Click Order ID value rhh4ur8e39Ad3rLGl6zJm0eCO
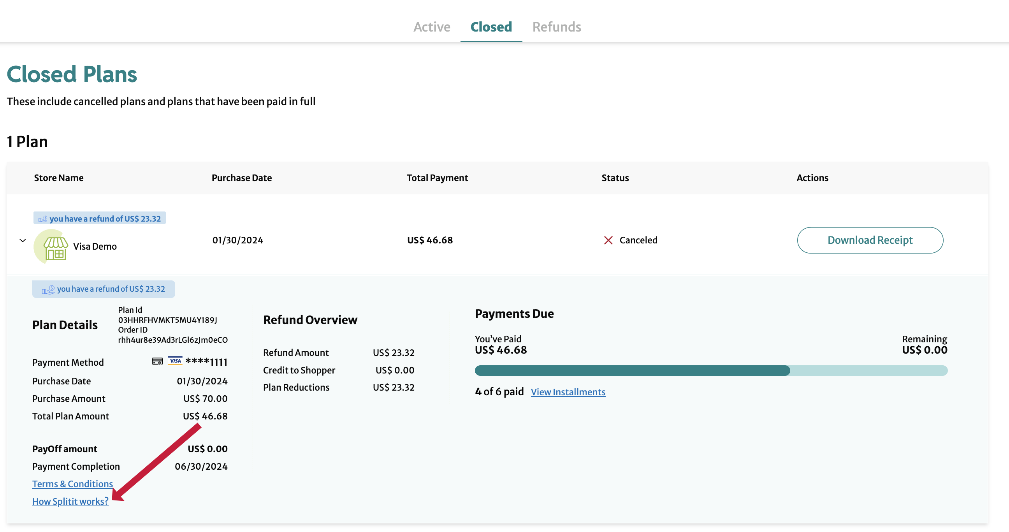Viewport: 1009px width, 532px height. tap(173, 340)
